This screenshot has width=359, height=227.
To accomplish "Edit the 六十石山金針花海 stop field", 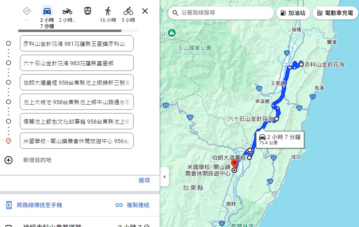I will [x=77, y=63].
